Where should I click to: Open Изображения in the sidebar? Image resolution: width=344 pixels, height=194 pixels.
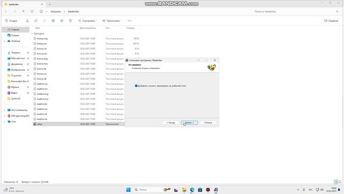coord(18,70)
